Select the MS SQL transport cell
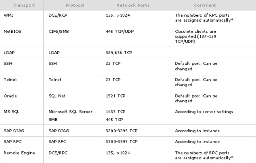The height and width of the screenshot is (163, 256). pos(22,116)
